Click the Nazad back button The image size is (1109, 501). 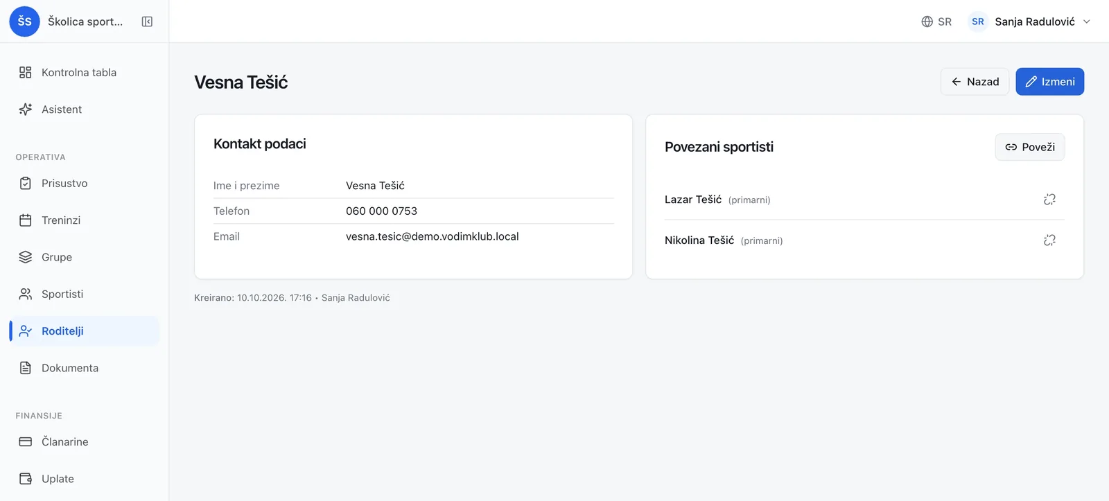coord(975,82)
